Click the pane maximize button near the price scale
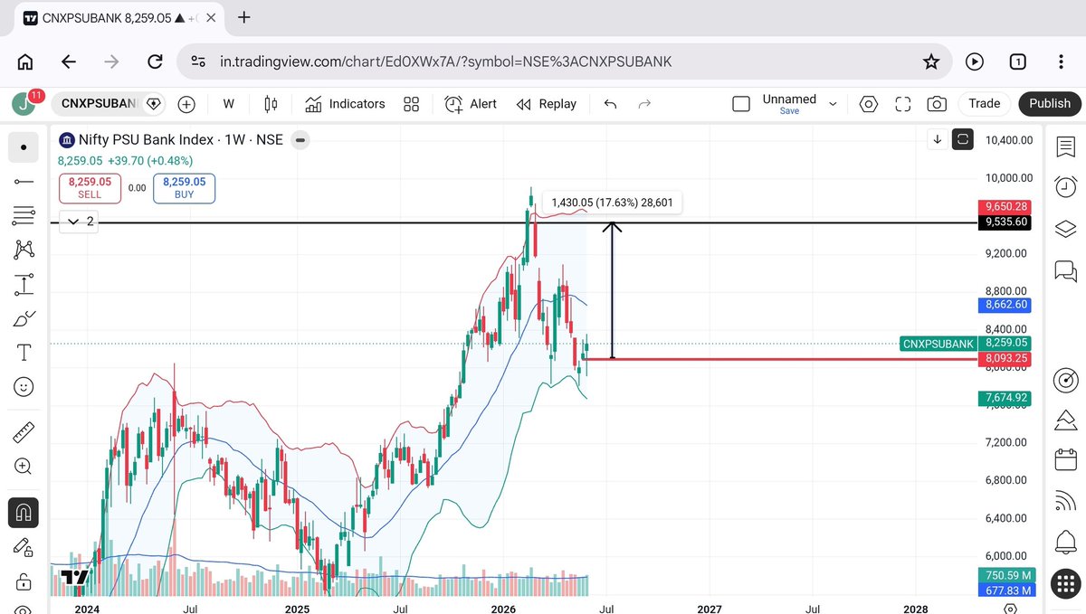 pos(963,139)
